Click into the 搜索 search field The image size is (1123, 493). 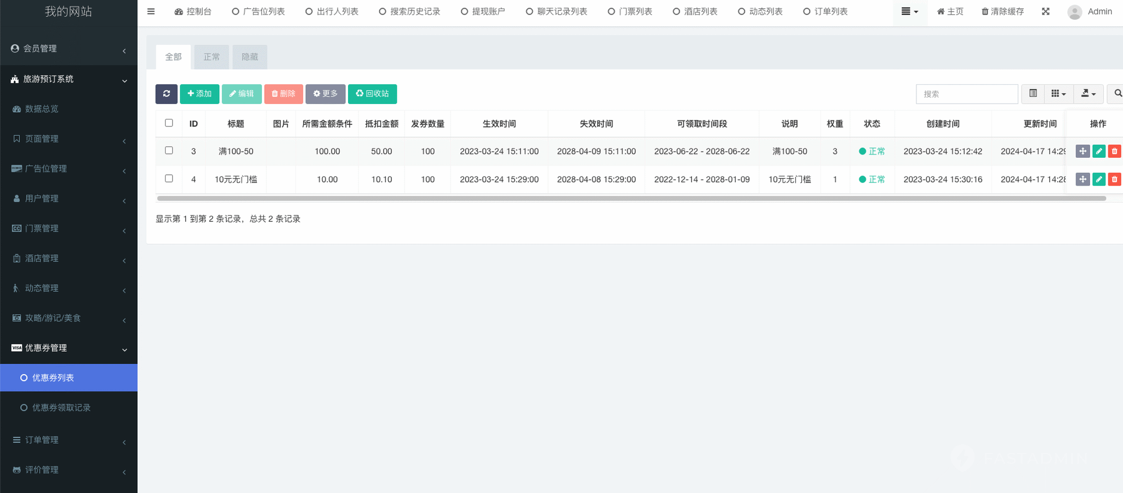click(966, 94)
